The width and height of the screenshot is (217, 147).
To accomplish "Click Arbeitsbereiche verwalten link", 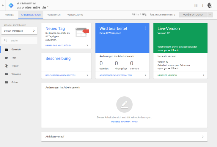I will pos(116,75).
